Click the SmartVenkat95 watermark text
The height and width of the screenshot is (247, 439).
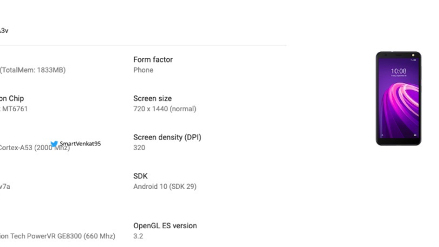tap(80, 144)
